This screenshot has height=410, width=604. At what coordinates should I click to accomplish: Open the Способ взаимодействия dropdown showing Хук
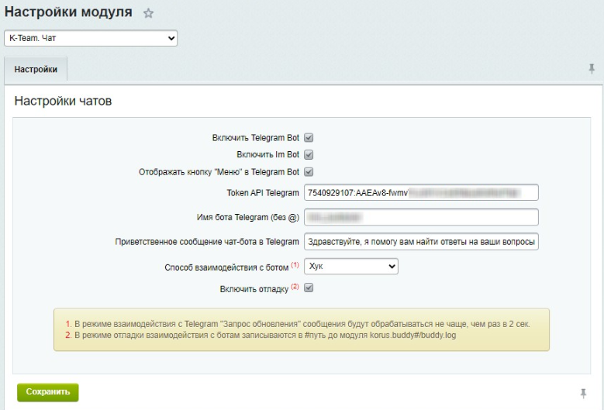(x=351, y=267)
